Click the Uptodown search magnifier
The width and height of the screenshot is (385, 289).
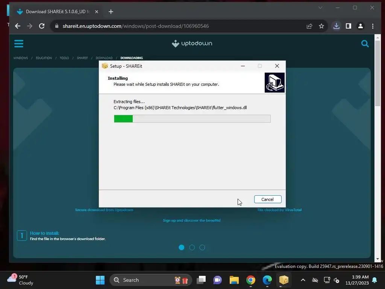365,44
